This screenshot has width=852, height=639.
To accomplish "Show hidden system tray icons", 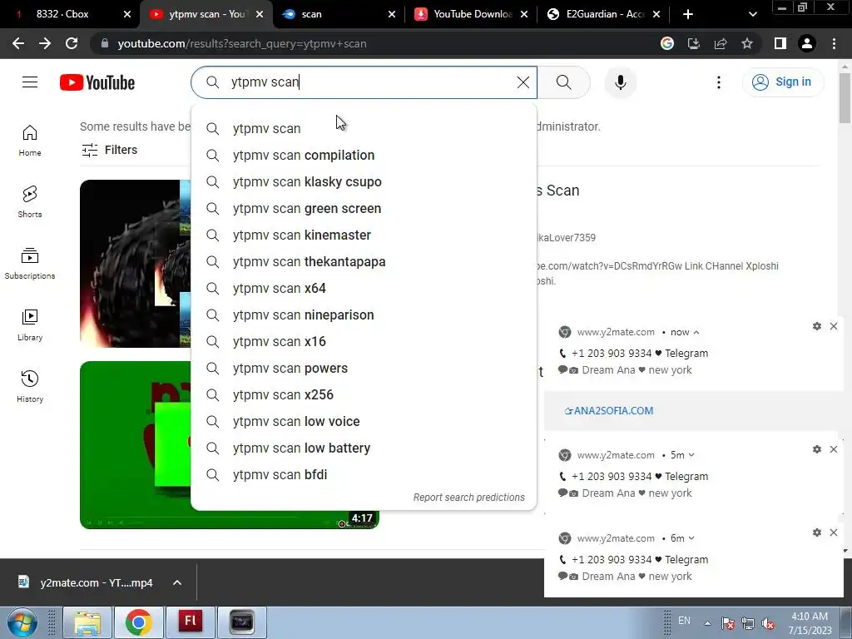I will [x=707, y=622].
